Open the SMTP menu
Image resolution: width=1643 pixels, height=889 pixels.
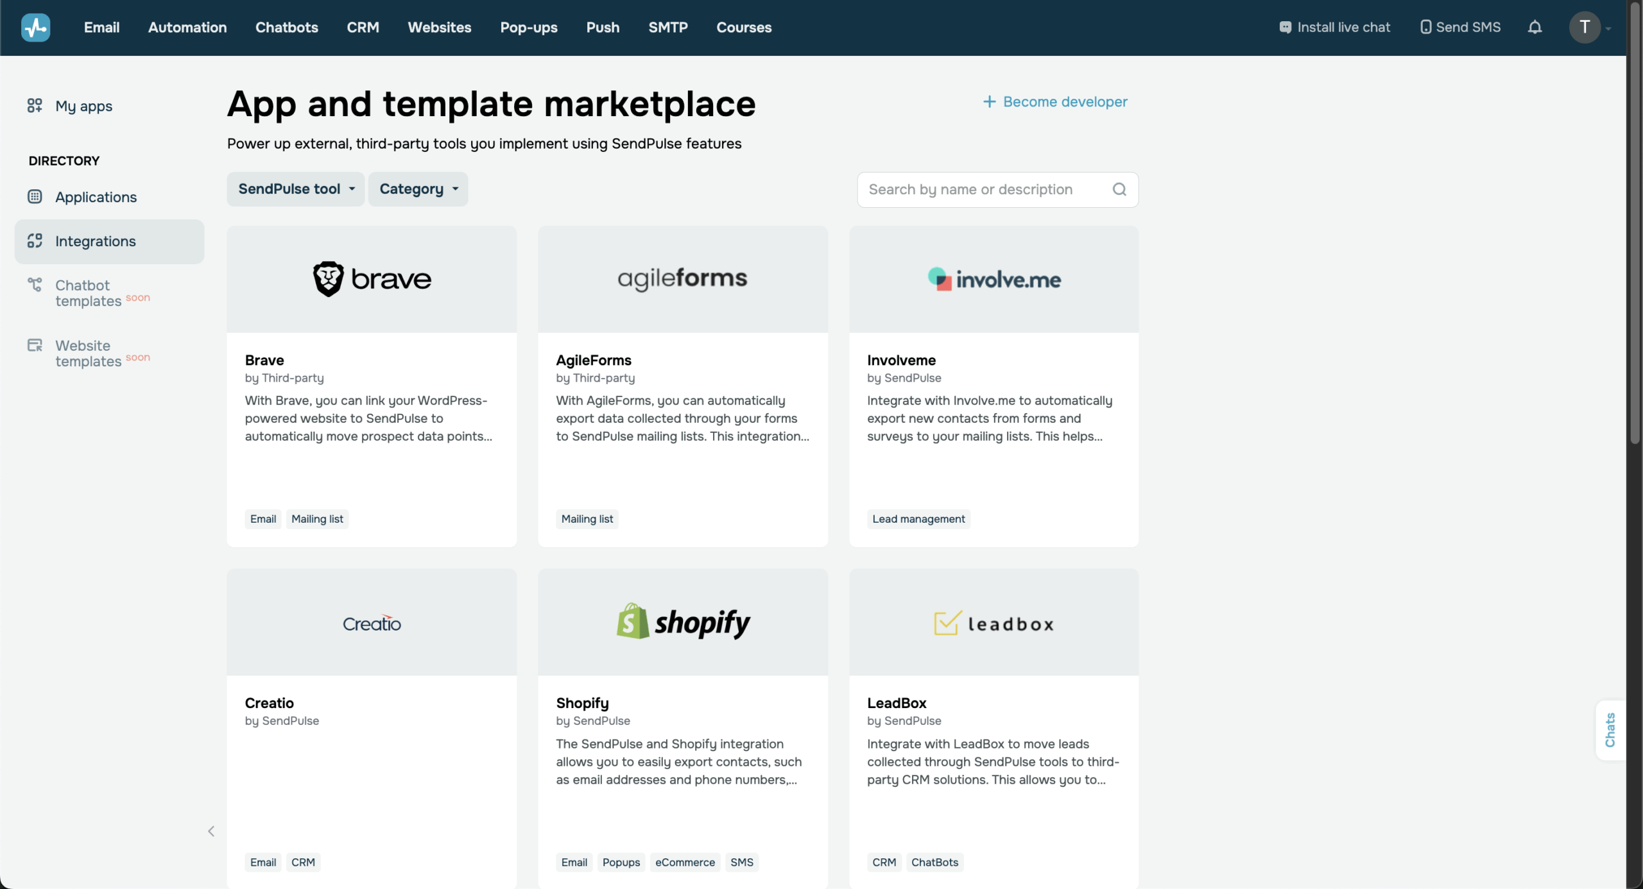(x=668, y=28)
